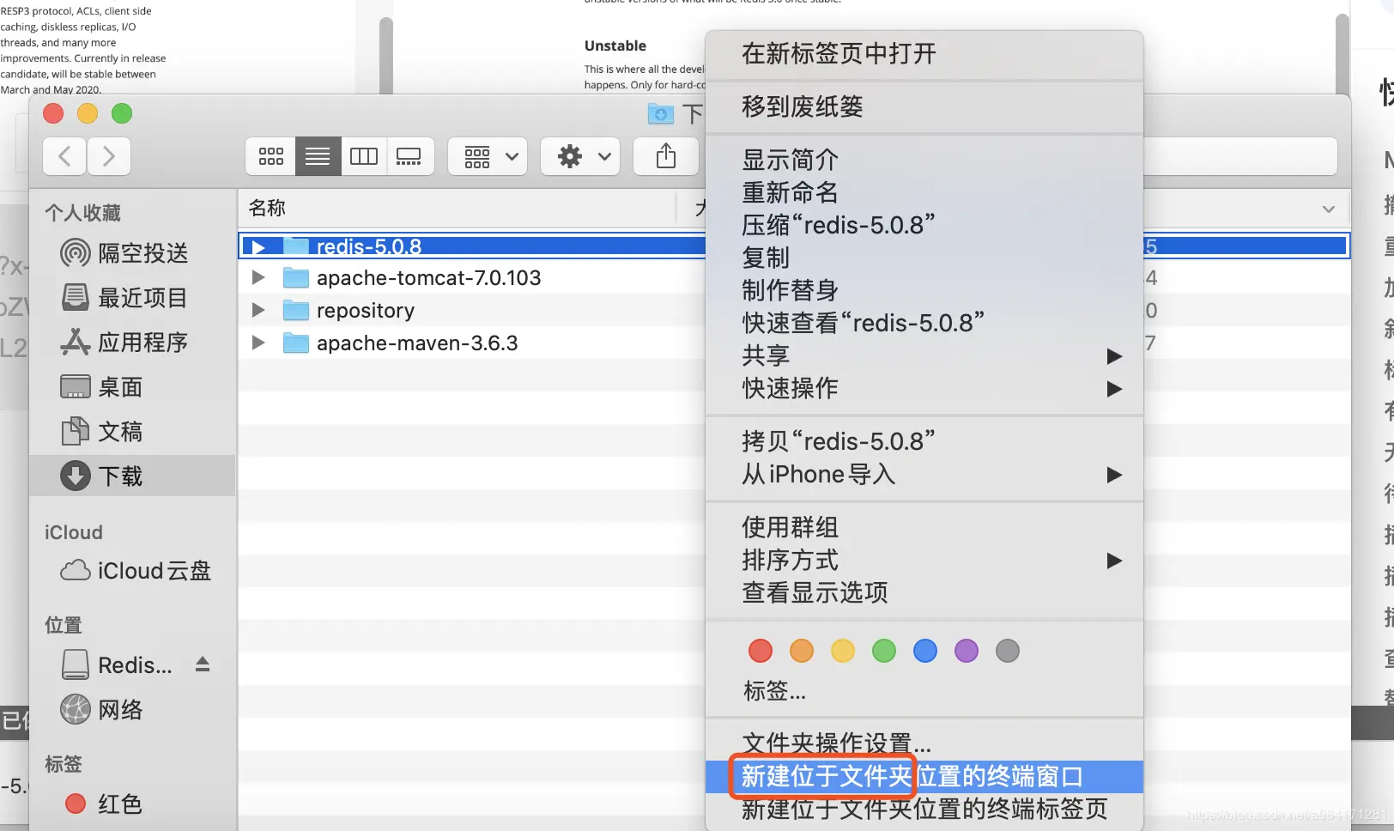Screen dimensions: 1394x831
Task: Apply the purple tag color dot
Action: tap(967, 651)
